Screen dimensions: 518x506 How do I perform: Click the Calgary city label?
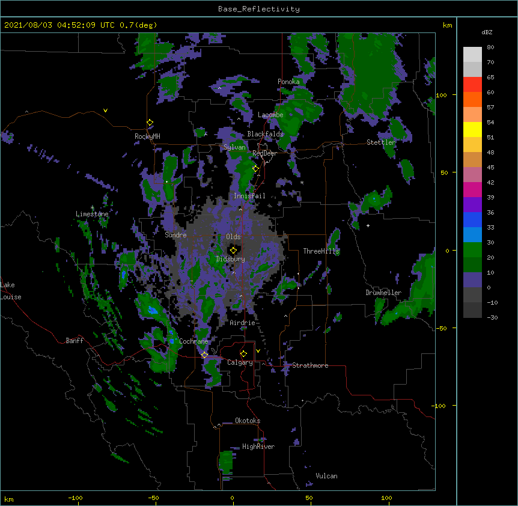pos(240,362)
